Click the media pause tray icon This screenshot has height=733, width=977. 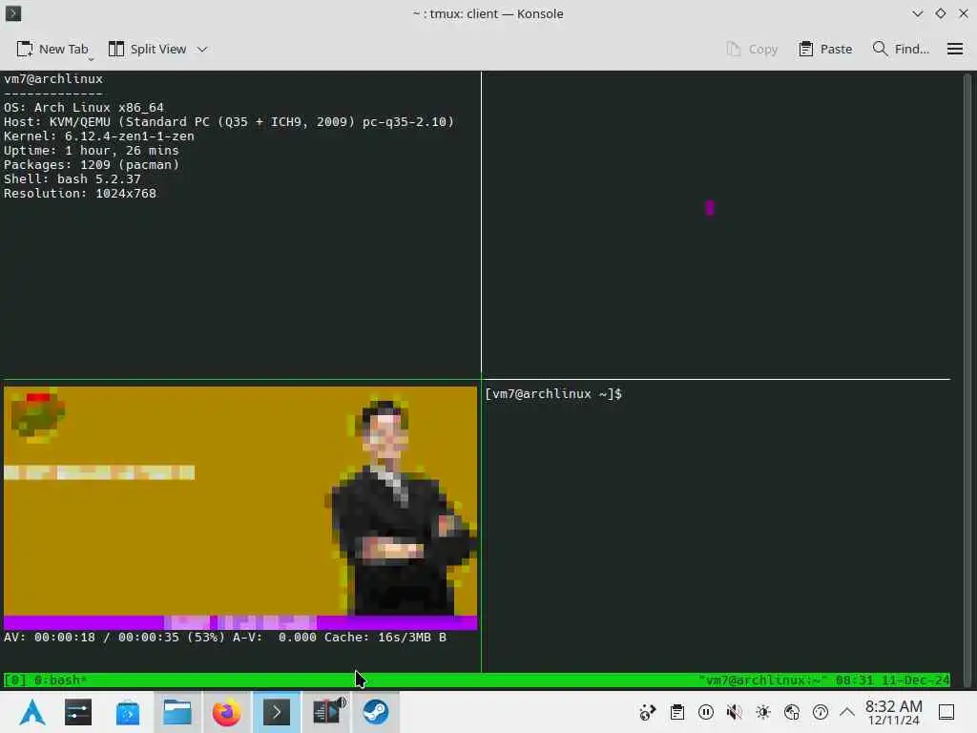point(706,712)
